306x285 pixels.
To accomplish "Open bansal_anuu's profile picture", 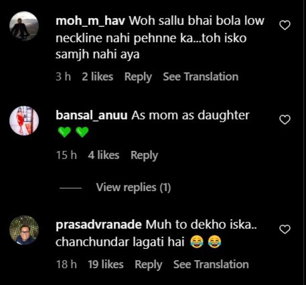I will (24, 120).
